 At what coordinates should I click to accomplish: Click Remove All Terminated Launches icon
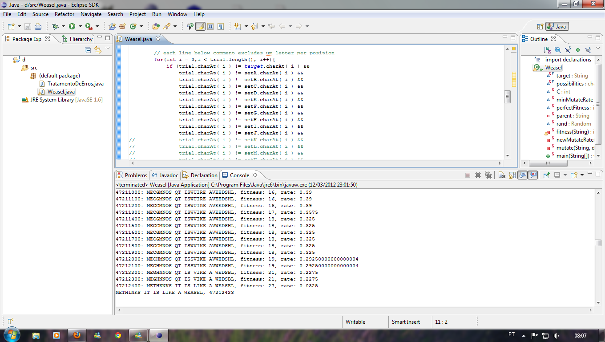[488, 175]
